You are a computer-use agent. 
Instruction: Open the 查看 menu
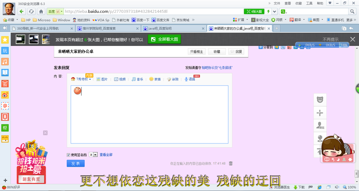coord(288,3)
